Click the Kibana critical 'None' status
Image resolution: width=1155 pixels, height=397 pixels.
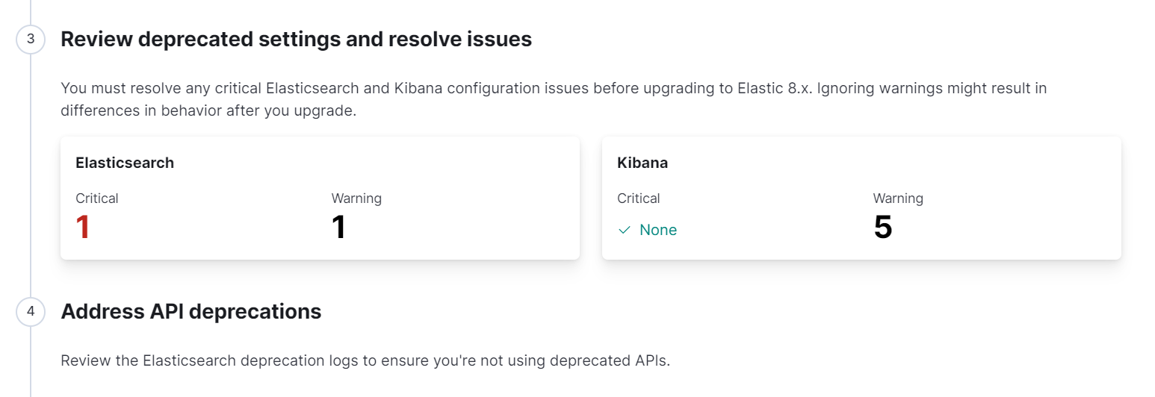coord(657,230)
